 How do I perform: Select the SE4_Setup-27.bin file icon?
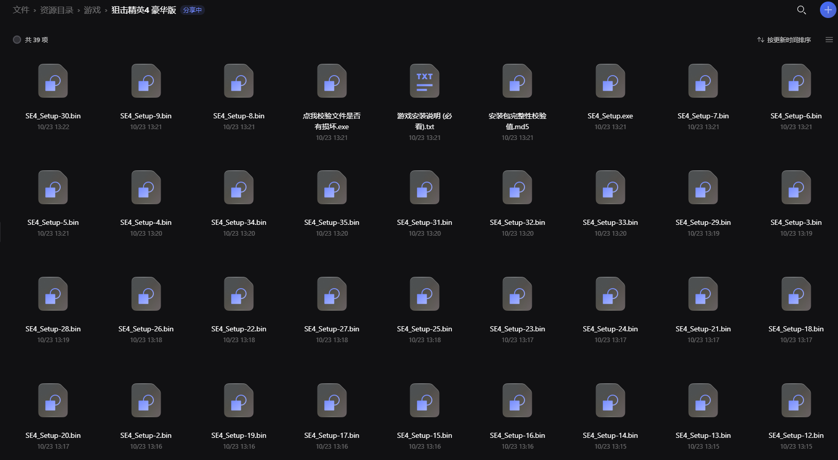click(x=332, y=294)
